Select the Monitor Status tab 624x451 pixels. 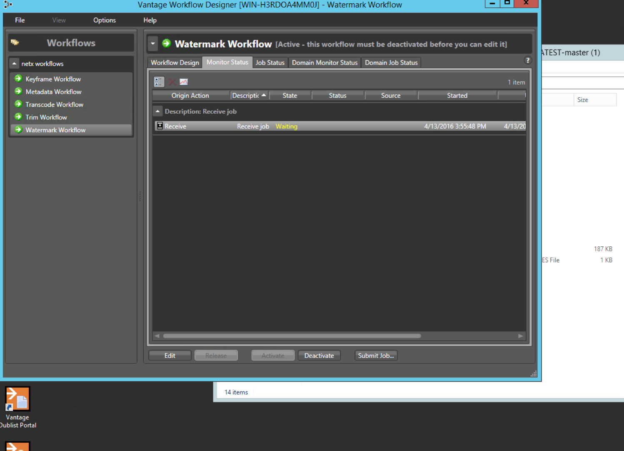pyautogui.click(x=227, y=62)
